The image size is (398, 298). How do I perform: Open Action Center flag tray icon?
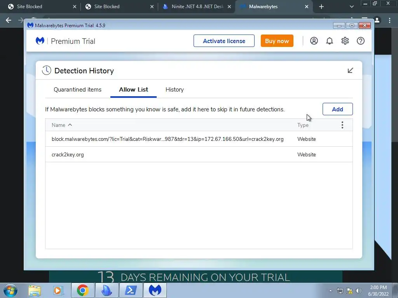click(349, 291)
